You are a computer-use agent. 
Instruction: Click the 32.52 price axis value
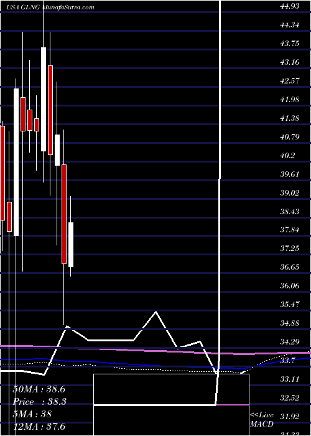(x=290, y=399)
